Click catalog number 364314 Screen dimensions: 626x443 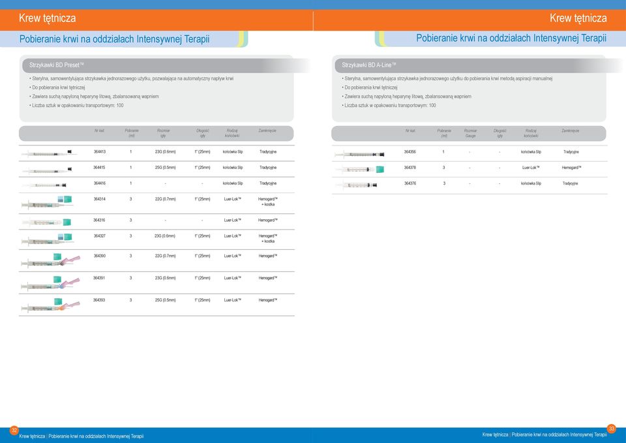tap(99, 198)
